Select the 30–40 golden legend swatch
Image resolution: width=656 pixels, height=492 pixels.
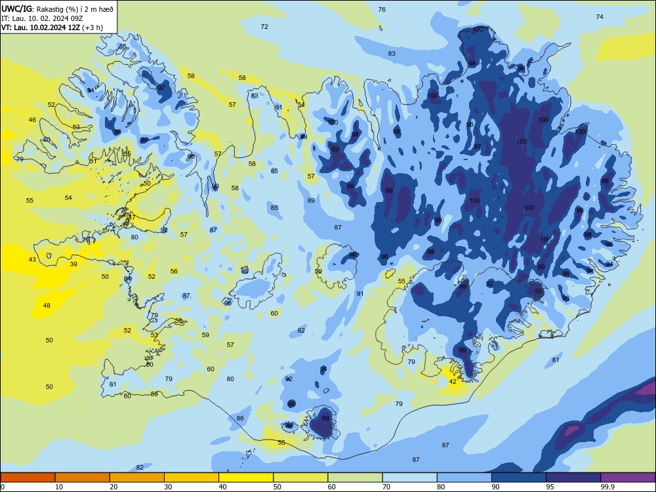coord(192,478)
